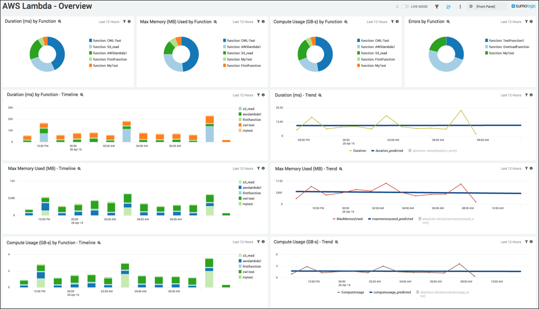Image resolution: width=539 pixels, height=309 pixels.
Task: Click magnifier next to Duration (ms) - Trend
Action: coord(320,95)
